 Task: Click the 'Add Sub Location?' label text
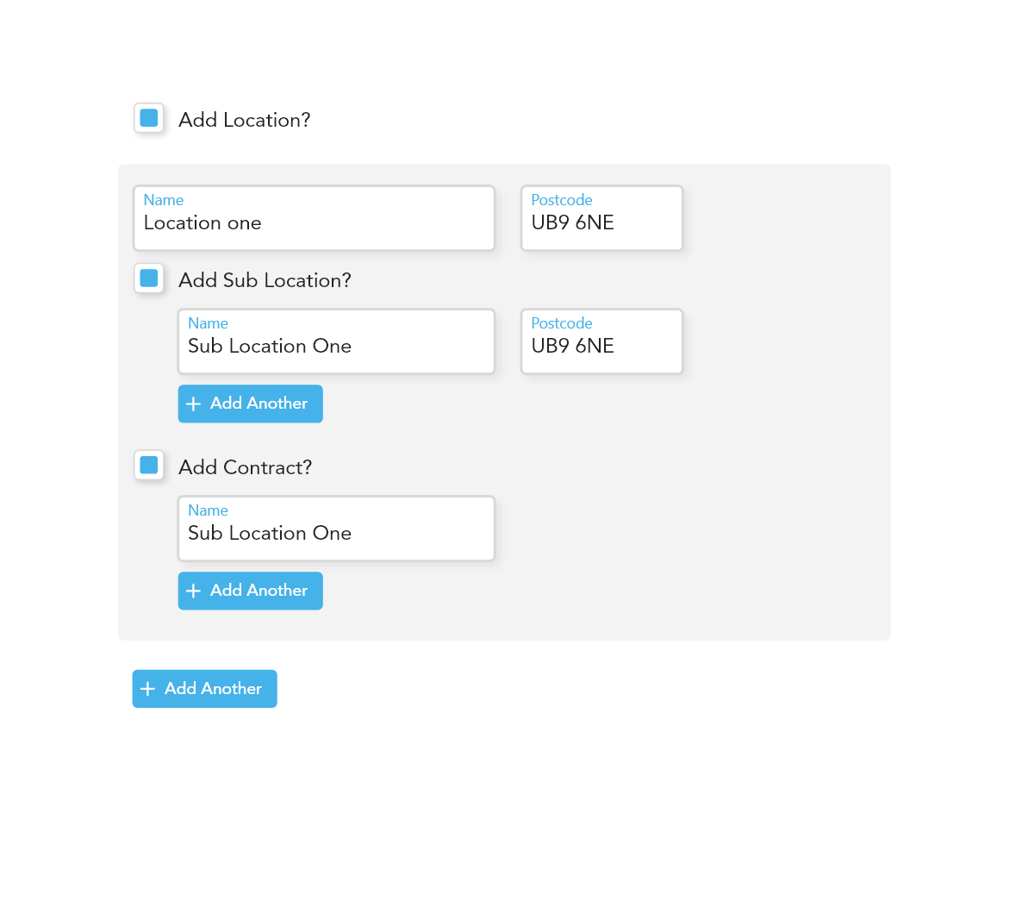pyautogui.click(x=265, y=280)
